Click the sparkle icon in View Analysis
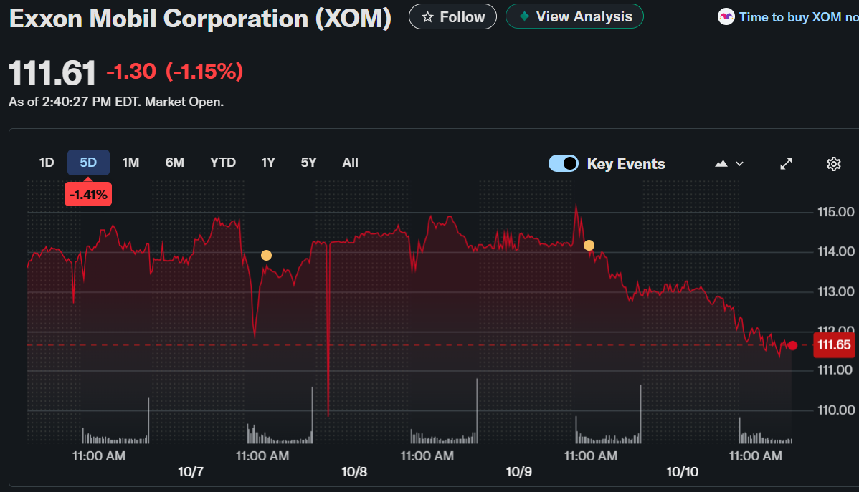The height and width of the screenshot is (492, 859). tap(525, 16)
